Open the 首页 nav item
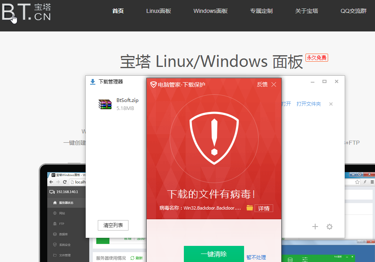Viewport: 375px width, 262px height. pyautogui.click(x=118, y=11)
